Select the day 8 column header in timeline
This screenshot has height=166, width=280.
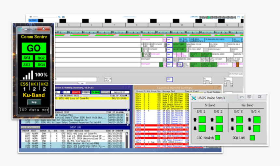tap(137, 25)
